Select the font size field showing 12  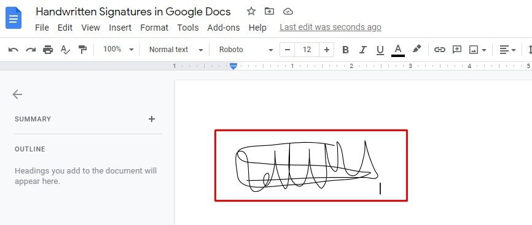coord(307,50)
